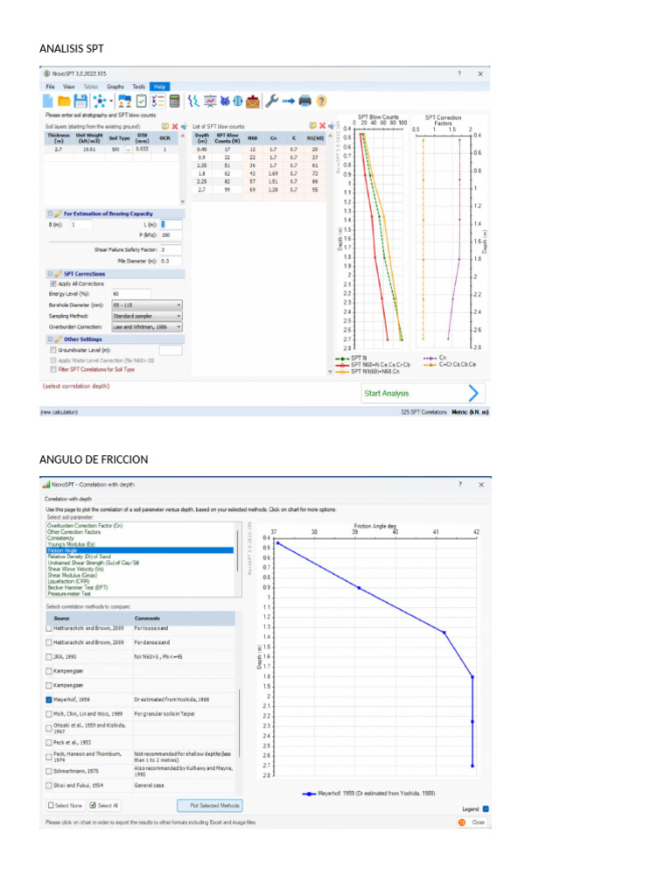Viewport: 672px width, 896px height.
Task: Click the New file toolbar icon
Action: tap(48, 101)
